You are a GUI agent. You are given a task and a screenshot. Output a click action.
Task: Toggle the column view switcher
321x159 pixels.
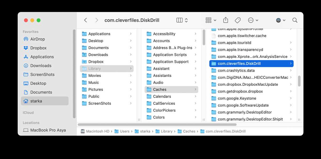(x=182, y=20)
